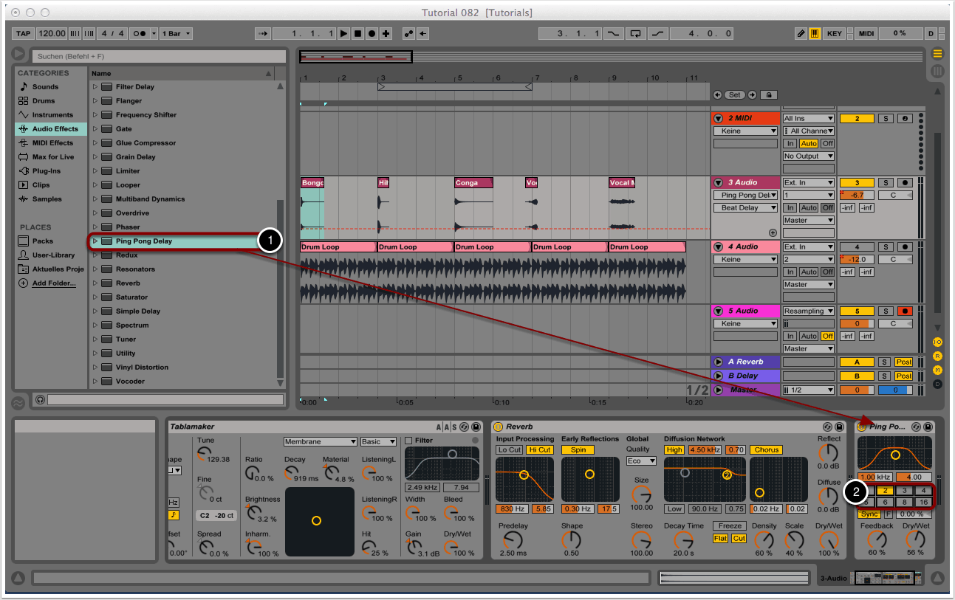Enable the Filter checkbox in Tablamaker

coord(408,441)
